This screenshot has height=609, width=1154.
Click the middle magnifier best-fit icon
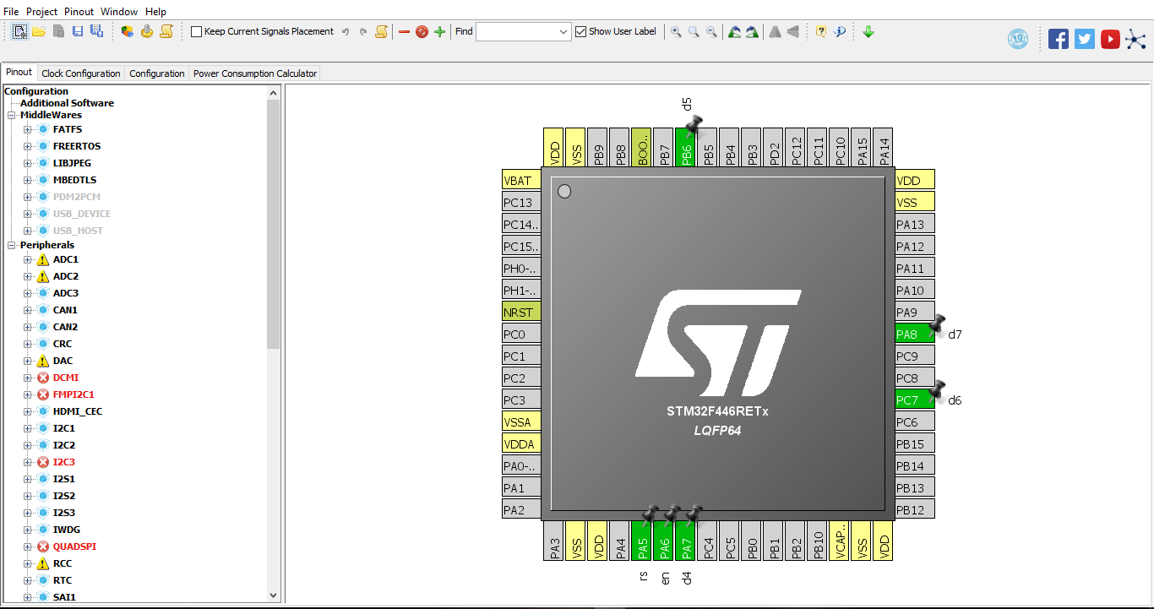click(x=694, y=31)
